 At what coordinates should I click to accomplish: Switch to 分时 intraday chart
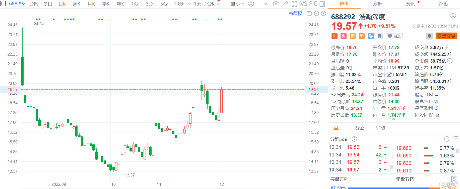34,4
